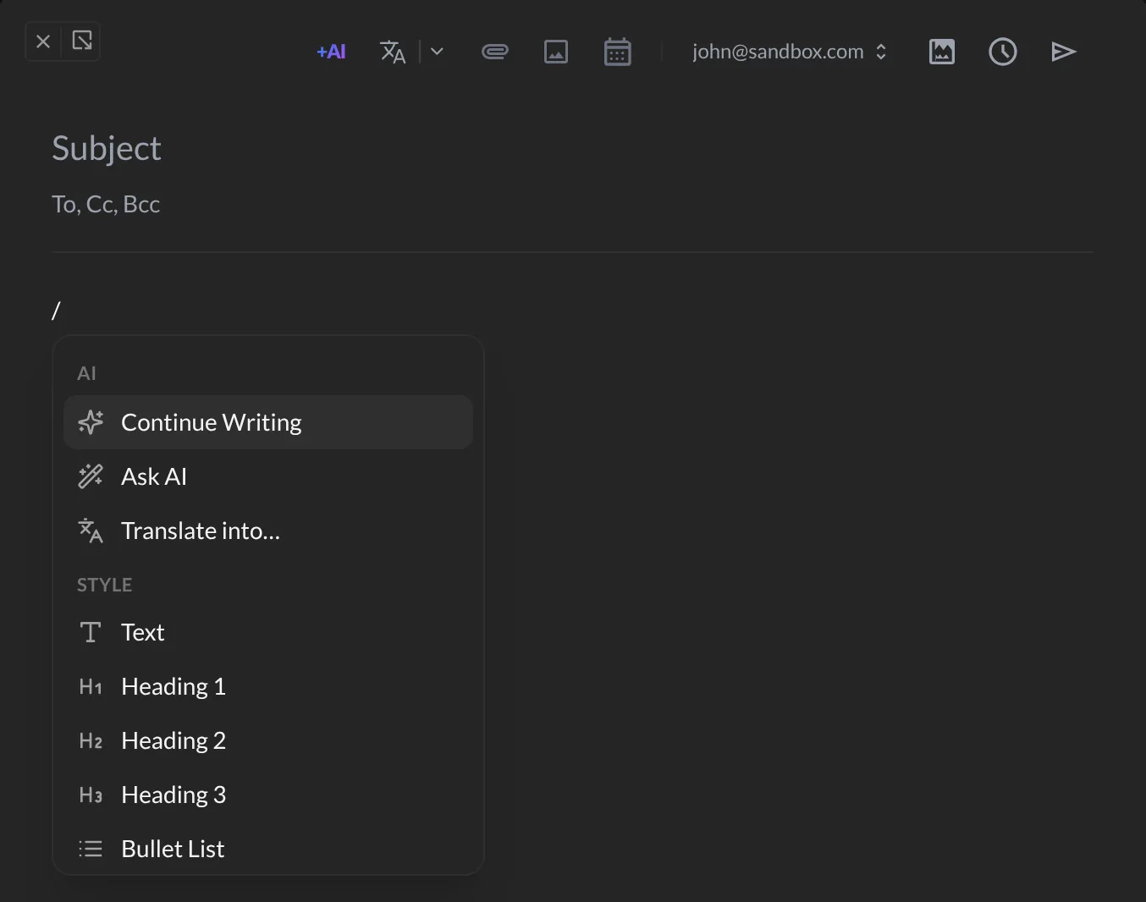
Task: Click the sparkle icon beside Continue Writing
Action: (x=91, y=422)
